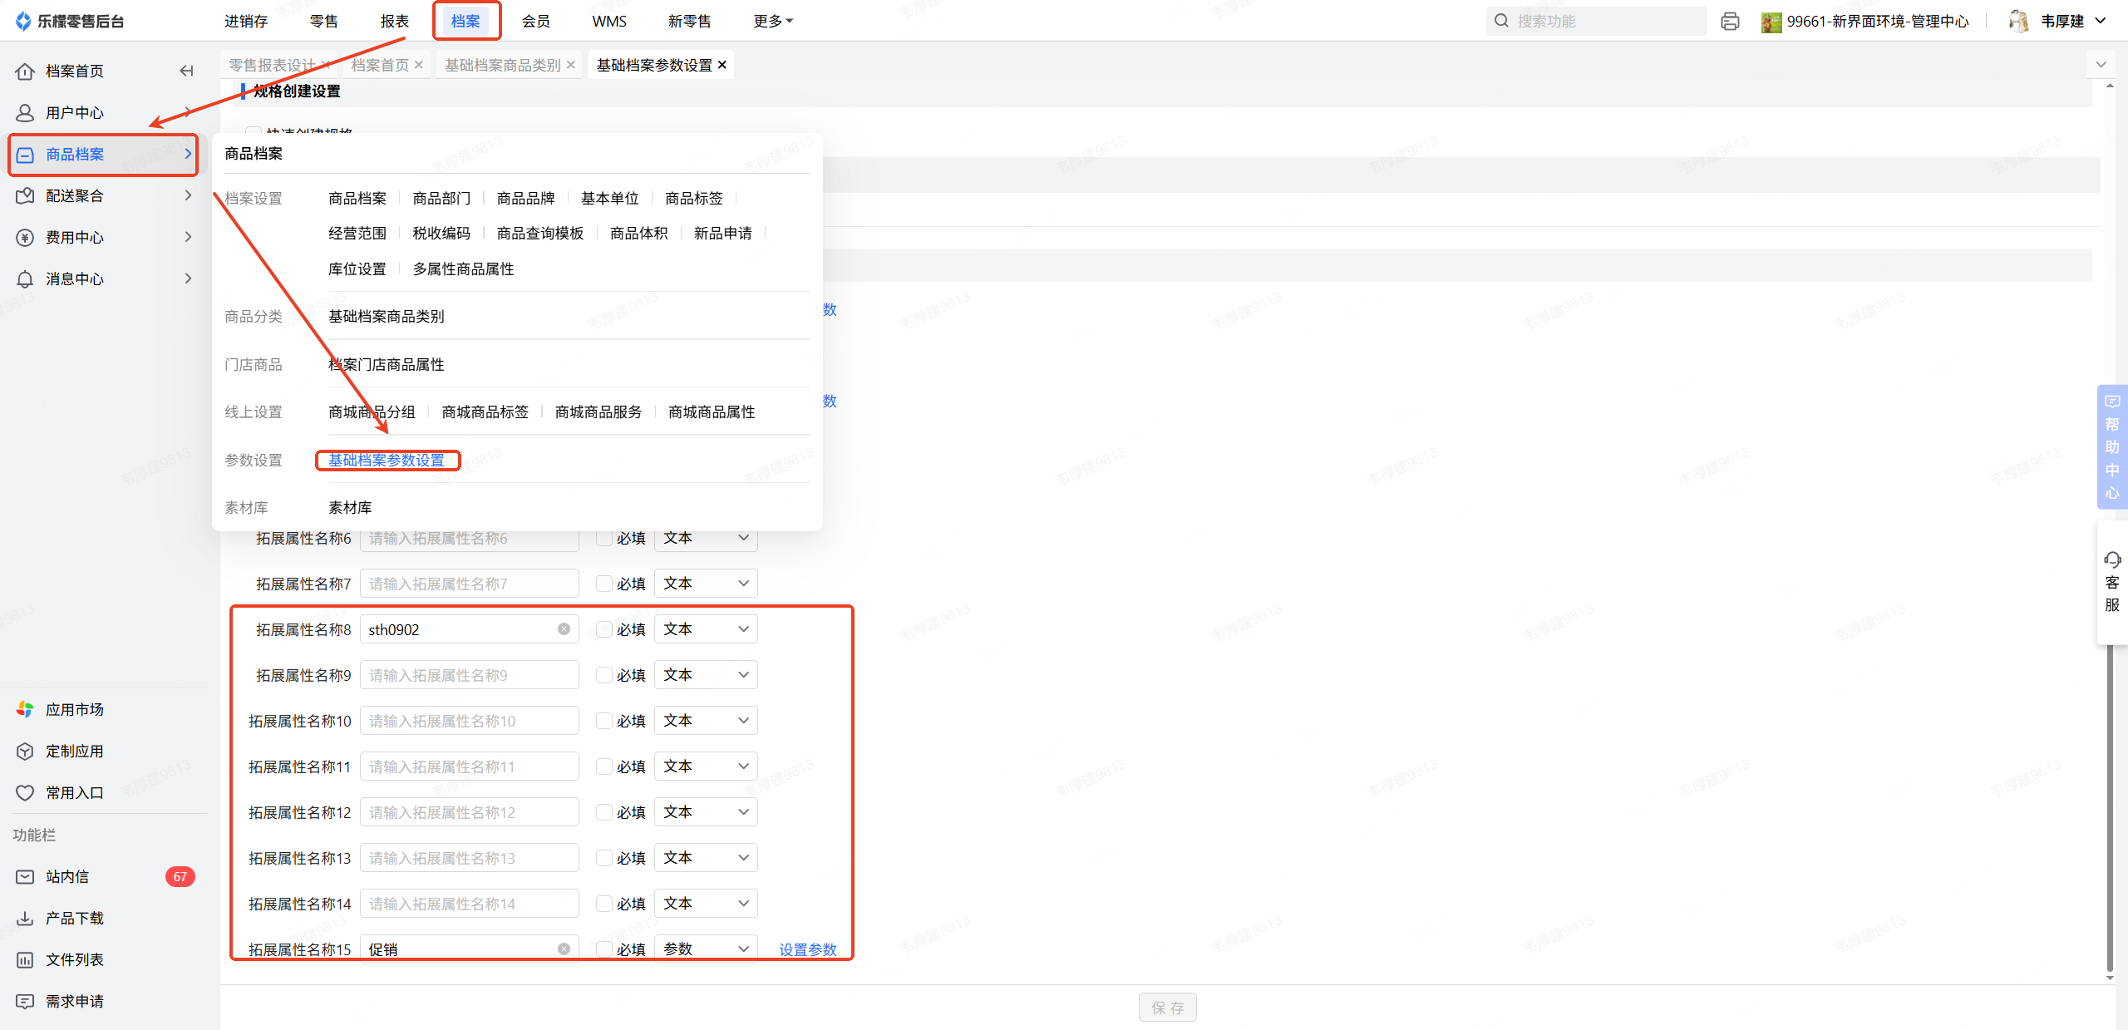Open 多属性商品属性 in flyout menu
The width and height of the screenshot is (2128, 1030).
pos(463,269)
